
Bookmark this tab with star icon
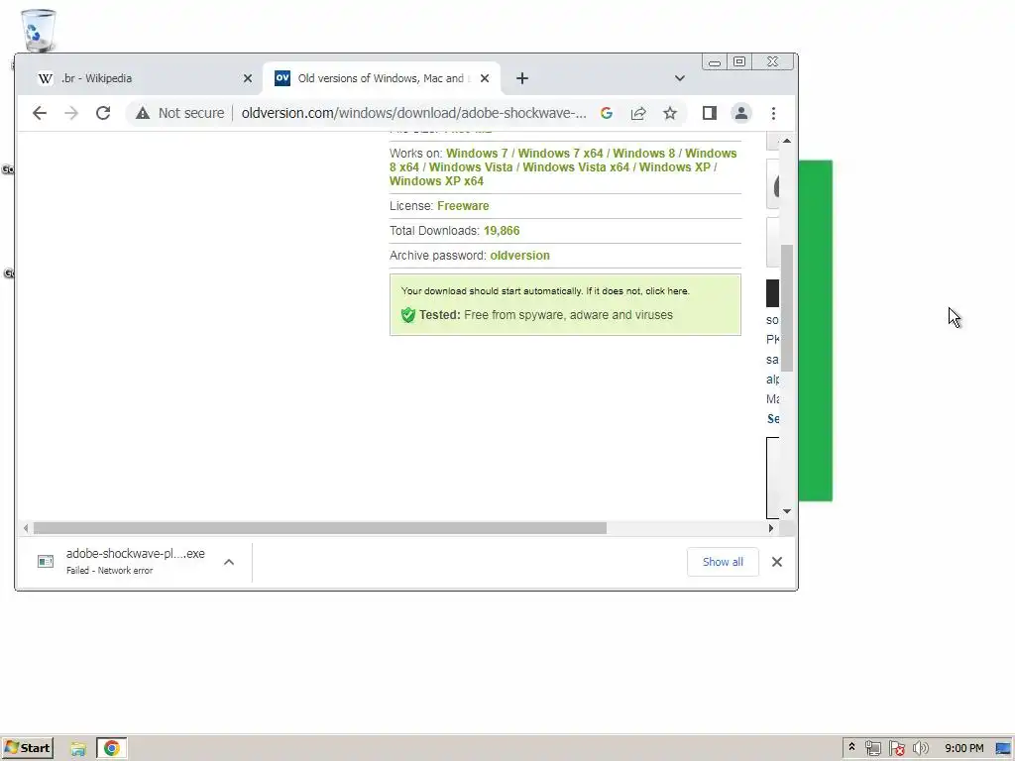click(670, 113)
